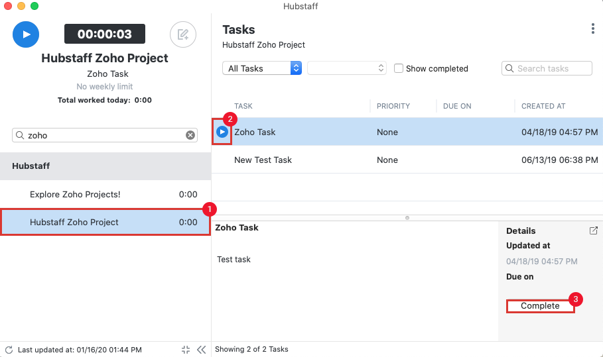
Task: Click the Test task description text
Action: tap(234, 260)
